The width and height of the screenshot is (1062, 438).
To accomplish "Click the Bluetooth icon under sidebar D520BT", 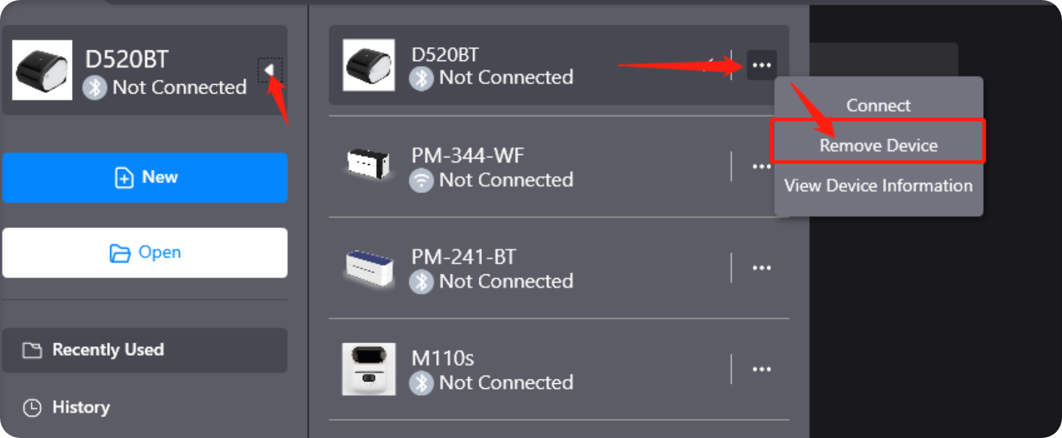I will pos(95,87).
